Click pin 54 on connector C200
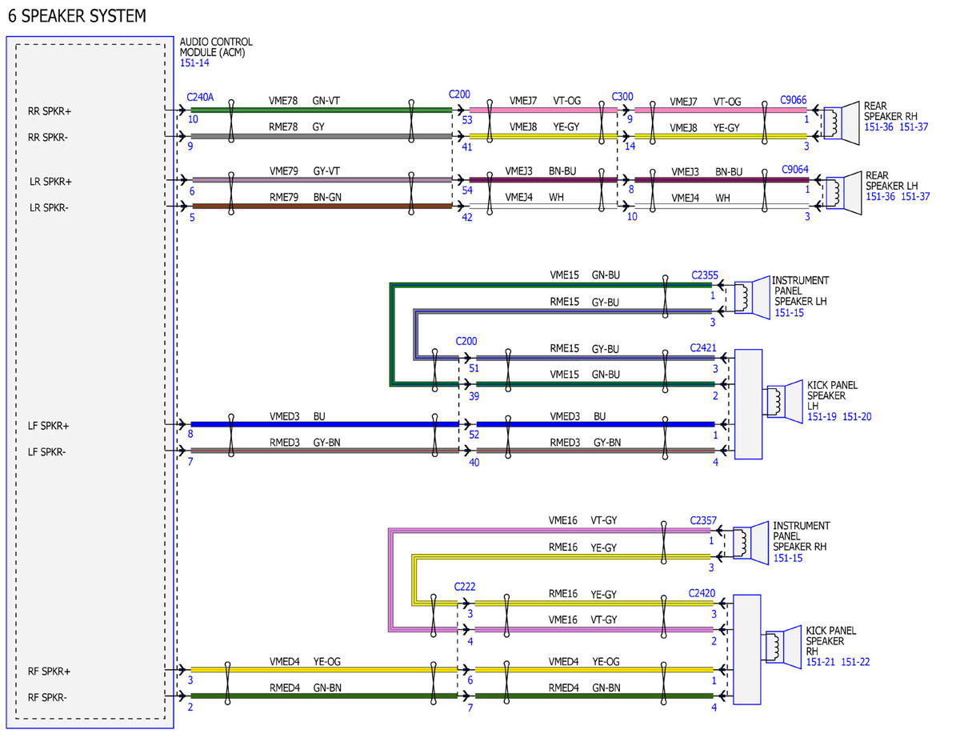960x742 pixels. [467, 190]
